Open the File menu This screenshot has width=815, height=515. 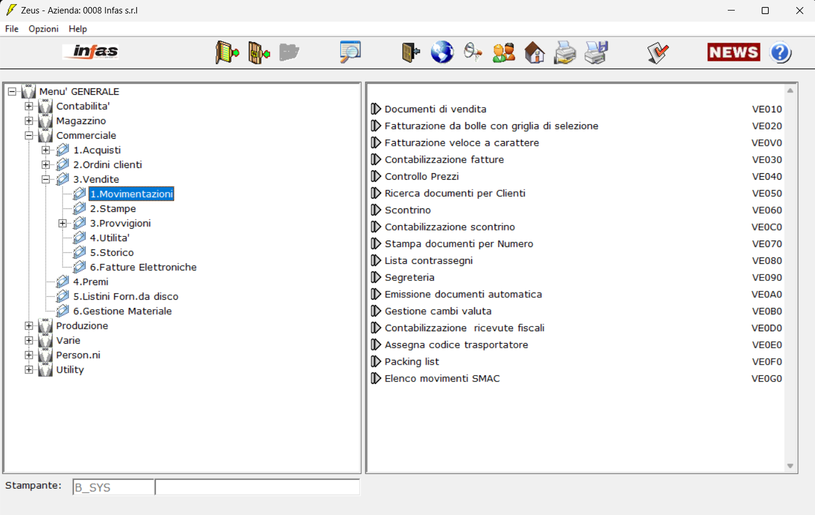(12, 29)
